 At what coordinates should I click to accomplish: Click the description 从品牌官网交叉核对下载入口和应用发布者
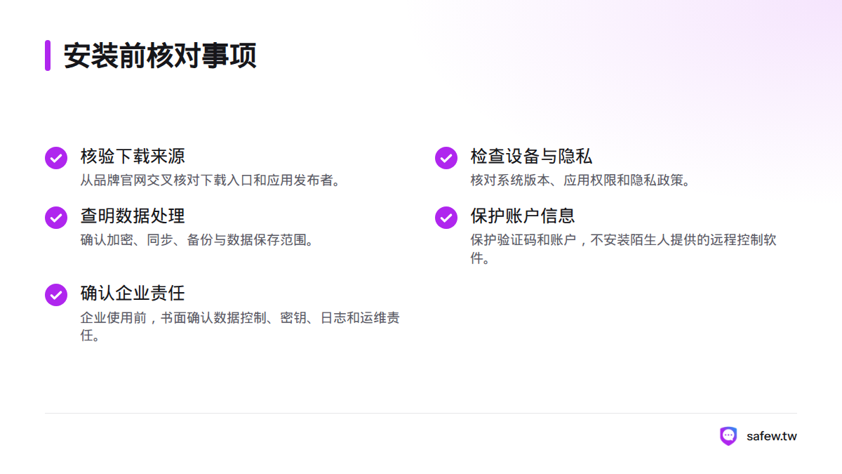[211, 180]
